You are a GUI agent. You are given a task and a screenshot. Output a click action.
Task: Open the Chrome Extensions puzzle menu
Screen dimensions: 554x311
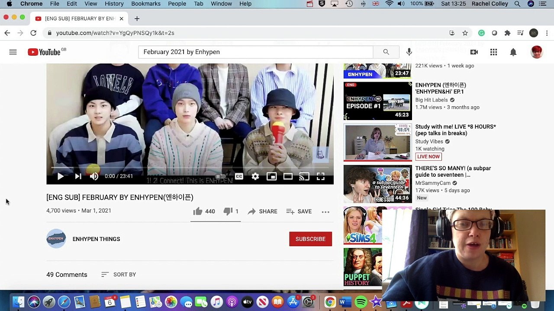click(508, 33)
